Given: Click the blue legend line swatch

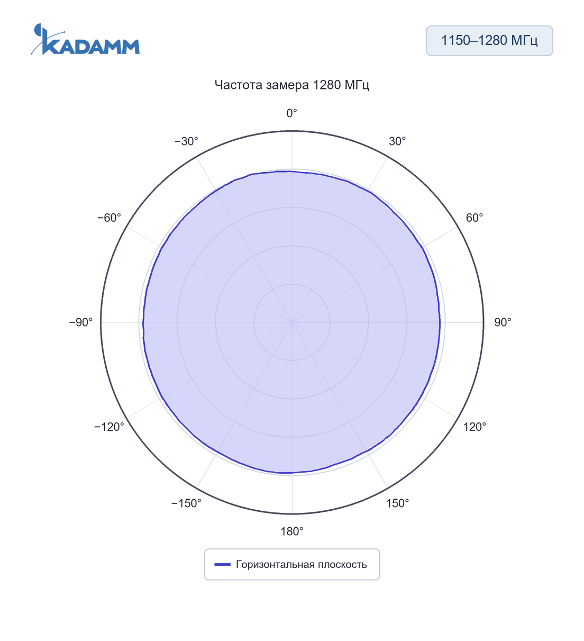Looking at the screenshot, I should [222, 564].
